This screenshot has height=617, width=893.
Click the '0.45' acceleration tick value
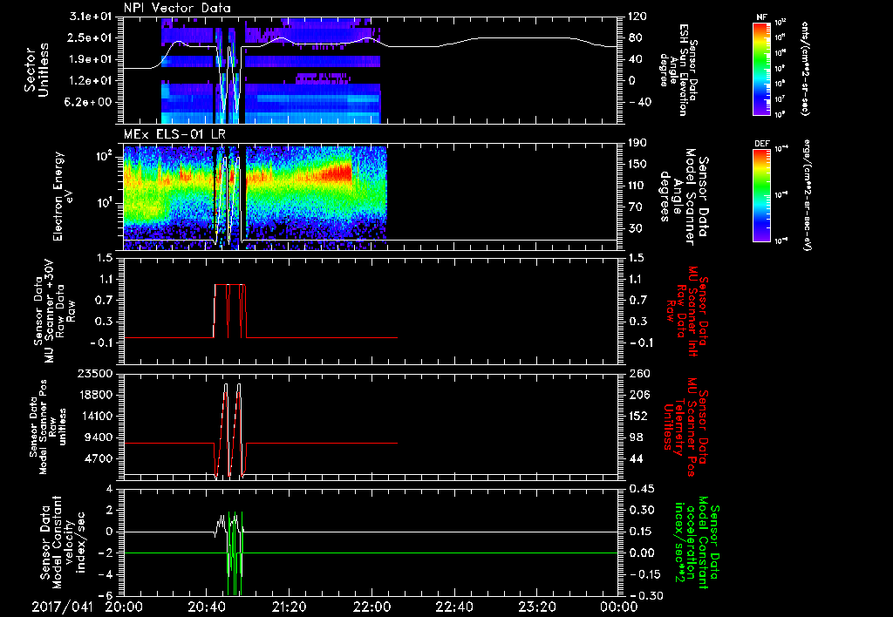click(x=641, y=489)
